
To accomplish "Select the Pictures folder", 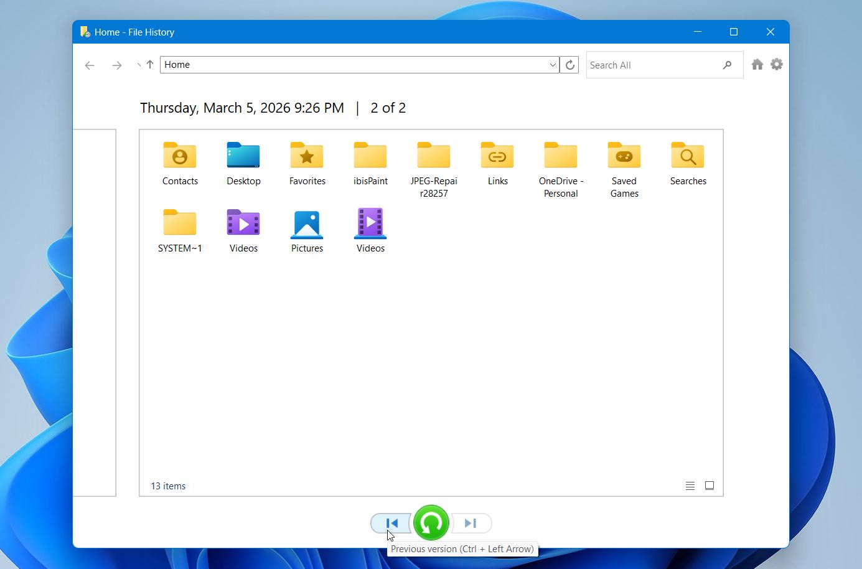I will (x=307, y=229).
